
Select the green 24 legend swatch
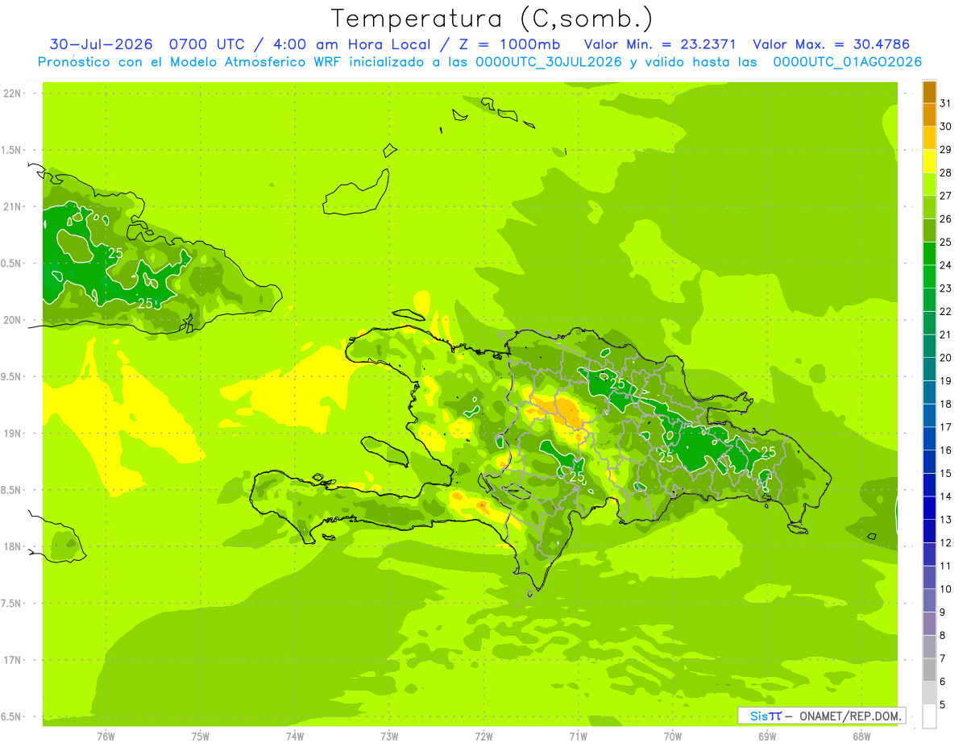tap(929, 254)
